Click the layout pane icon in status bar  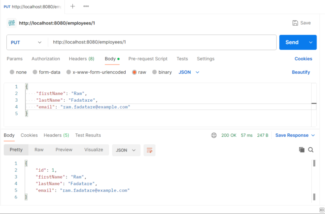click(322, 210)
